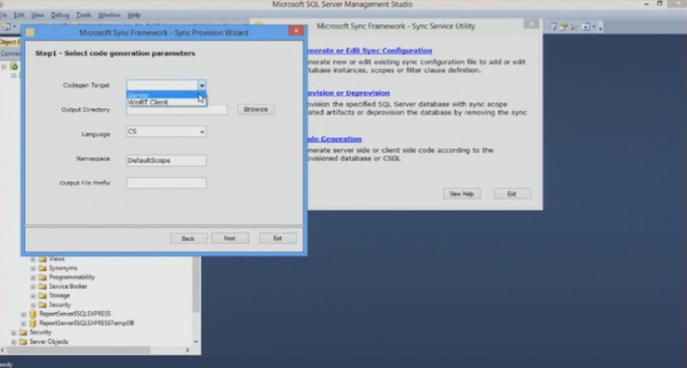Viewport: 687px width, 368px height.
Task: Open the Provision or Deprovision link
Action: pyautogui.click(x=348, y=94)
